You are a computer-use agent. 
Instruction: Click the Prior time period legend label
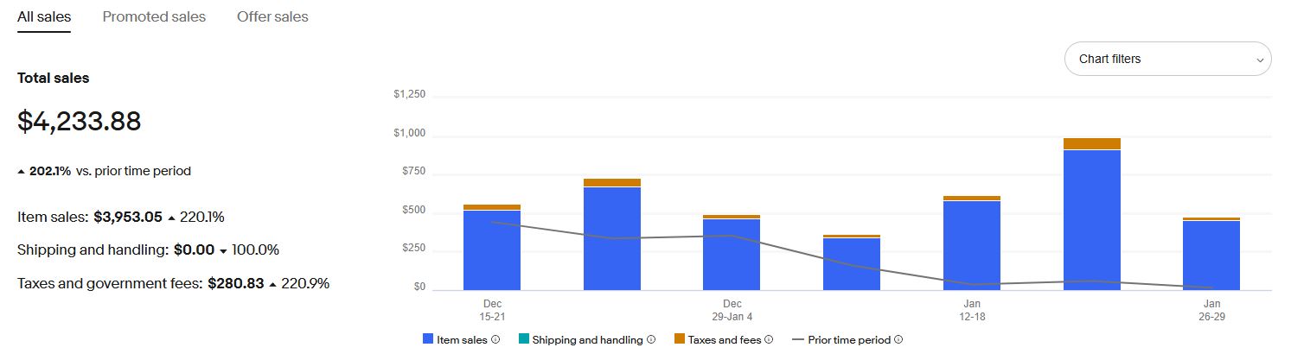(x=850, y=340)
